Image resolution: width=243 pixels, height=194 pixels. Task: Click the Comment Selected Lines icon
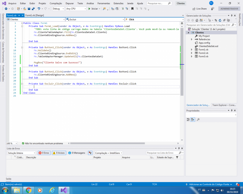click(123, 9)
